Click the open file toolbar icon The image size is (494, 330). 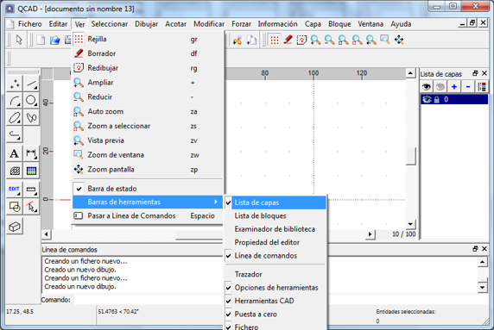(x=54, y=40)
